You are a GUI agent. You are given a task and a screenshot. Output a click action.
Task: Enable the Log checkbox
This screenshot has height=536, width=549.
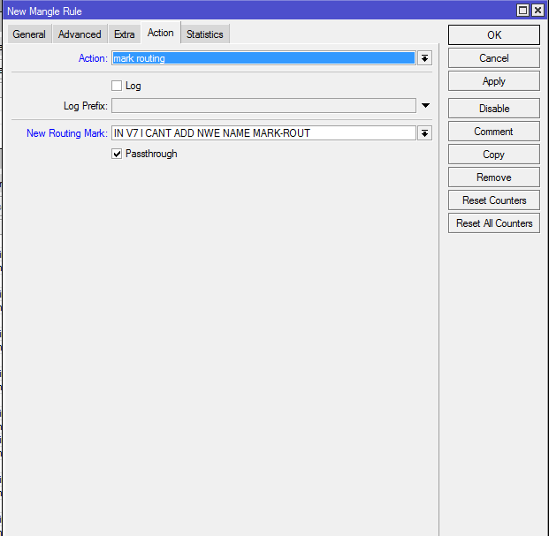click(x=117, y=86)
